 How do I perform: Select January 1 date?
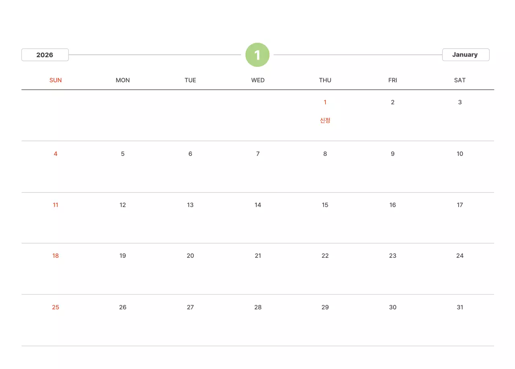[x=325, y=102]
